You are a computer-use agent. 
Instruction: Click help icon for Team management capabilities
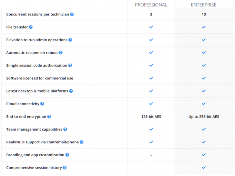point(65,129)
